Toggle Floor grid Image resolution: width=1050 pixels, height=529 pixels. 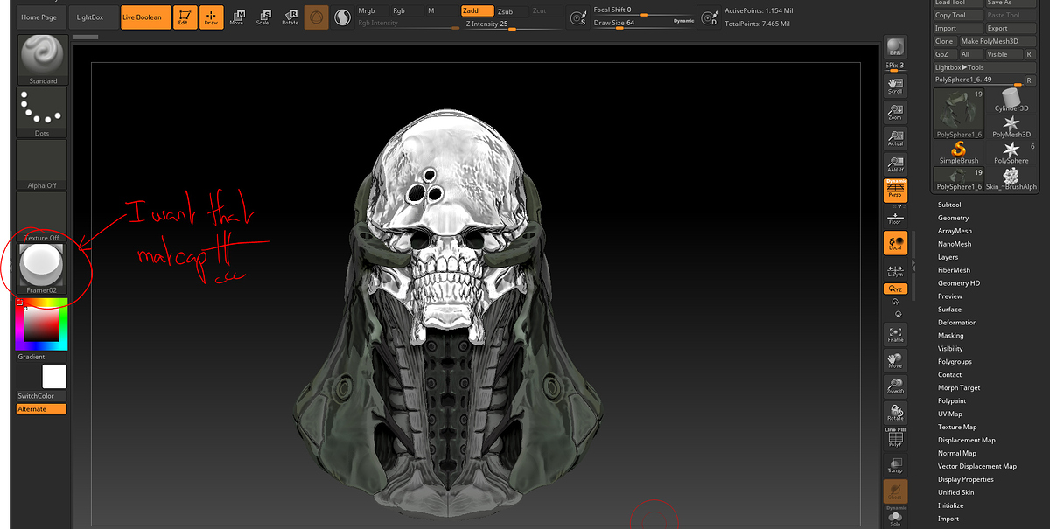click(895, 218)
